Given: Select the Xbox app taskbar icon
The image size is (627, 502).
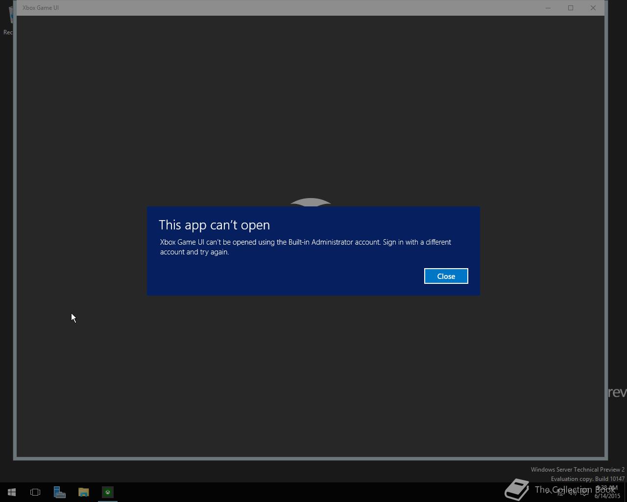Looking at the screenshot, I should point(107,492).
